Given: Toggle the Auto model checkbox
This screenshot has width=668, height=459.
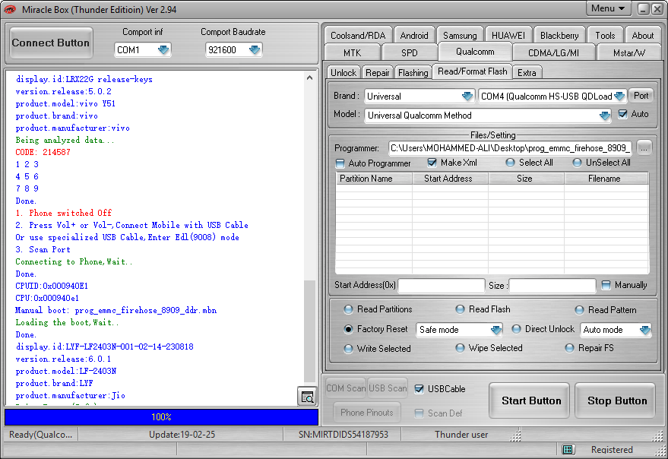Looking at the screenshot, I should [x=623, y=114].
